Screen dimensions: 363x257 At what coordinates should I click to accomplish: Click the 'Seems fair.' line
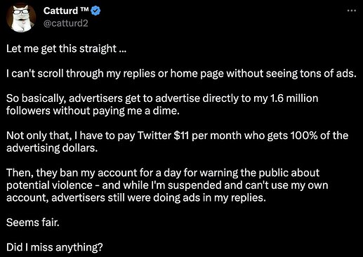tap(33, 223)
